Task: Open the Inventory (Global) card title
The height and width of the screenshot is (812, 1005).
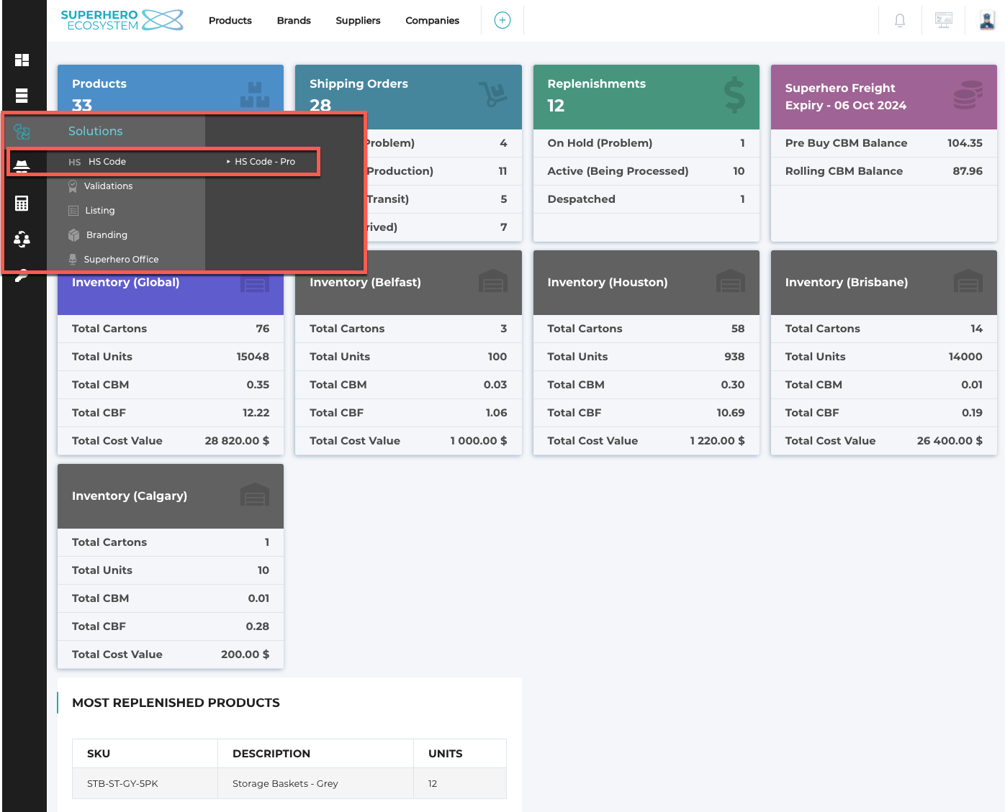Action: (x=126, y=282)
